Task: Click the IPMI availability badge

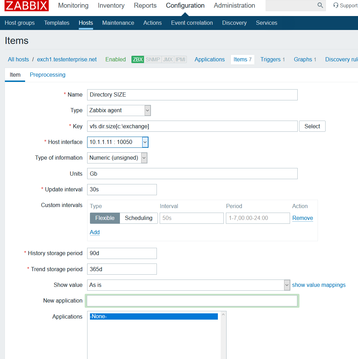Action: click(181, 60)
